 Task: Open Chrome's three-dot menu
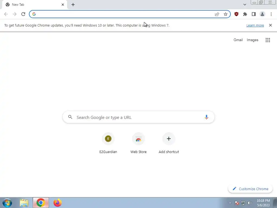coord(271,14)
